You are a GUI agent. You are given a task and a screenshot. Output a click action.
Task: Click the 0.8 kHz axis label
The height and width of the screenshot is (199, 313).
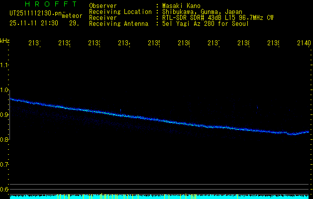click(4, 139)
